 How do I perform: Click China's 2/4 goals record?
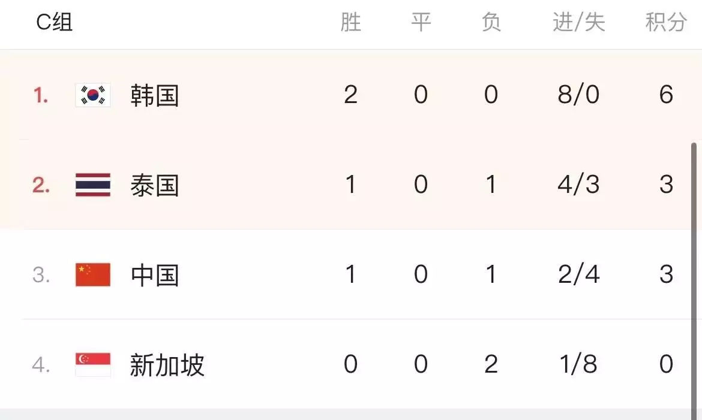[x=578, y=275]
